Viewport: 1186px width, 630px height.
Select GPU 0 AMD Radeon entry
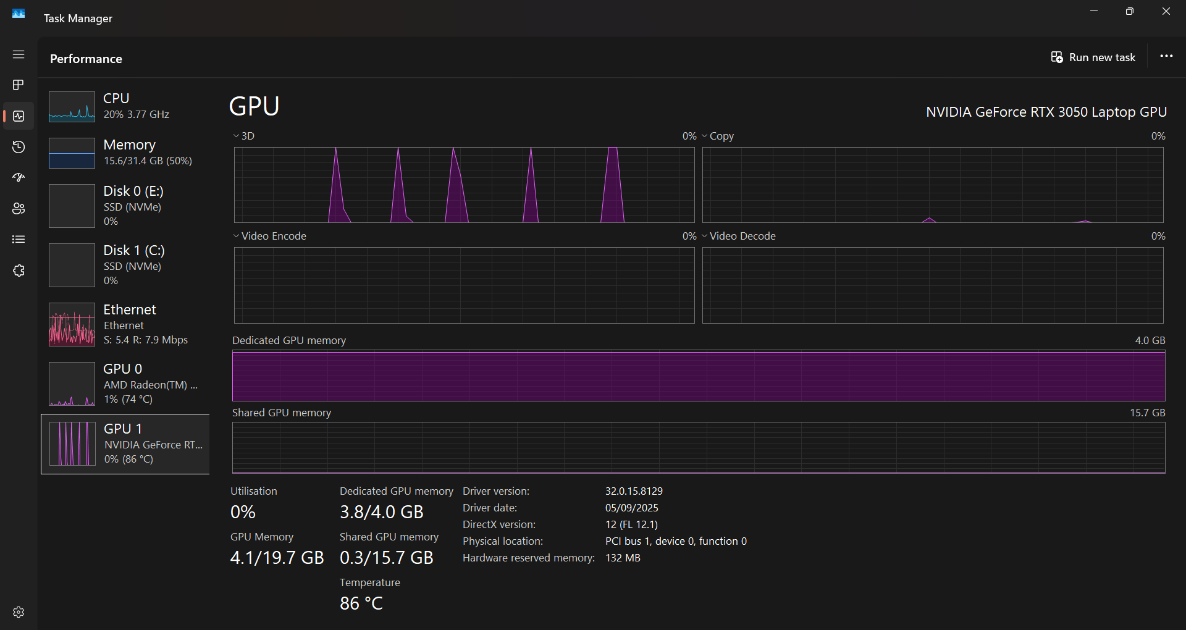pos(125,384)
